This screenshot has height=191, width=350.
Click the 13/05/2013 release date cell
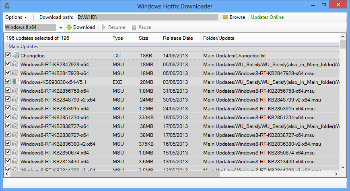click(175, 161)
